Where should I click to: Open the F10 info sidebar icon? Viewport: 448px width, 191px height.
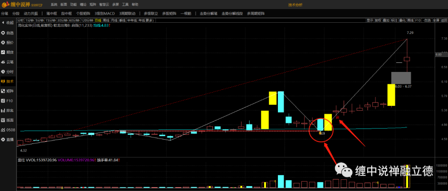pyautogui.click(x=7, y=101)
